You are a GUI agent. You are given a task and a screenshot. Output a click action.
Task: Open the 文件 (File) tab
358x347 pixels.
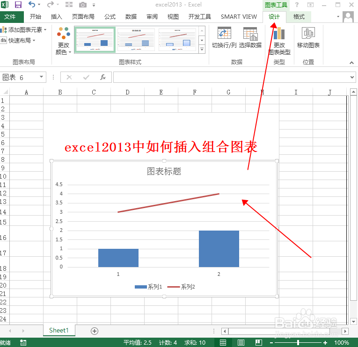[10, 17]
